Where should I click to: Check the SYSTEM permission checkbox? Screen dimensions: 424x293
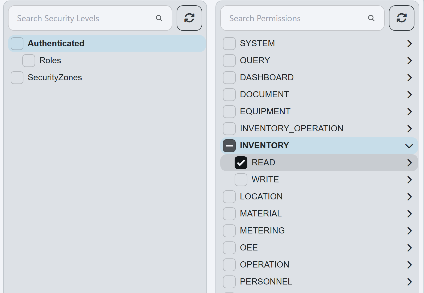point(229,44)
